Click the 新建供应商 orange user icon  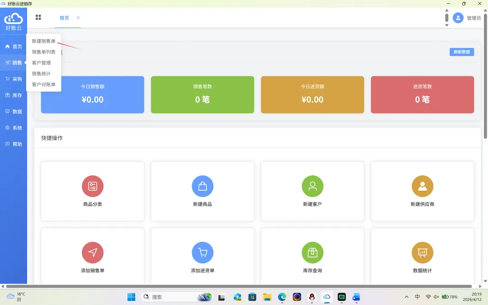pos(422,186)
